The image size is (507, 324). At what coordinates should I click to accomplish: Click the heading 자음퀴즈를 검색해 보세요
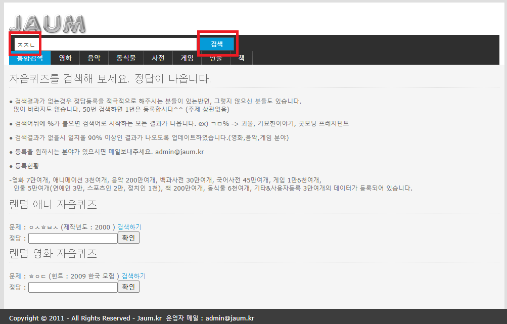click(110, 78)
